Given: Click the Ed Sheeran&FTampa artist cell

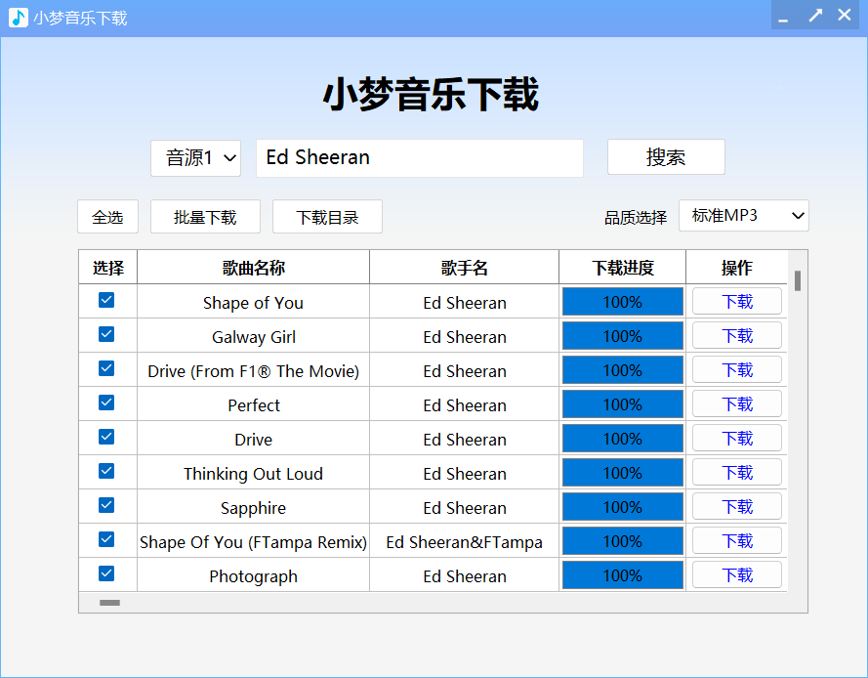Looking at the screenshot, I should tap(465, 541).
